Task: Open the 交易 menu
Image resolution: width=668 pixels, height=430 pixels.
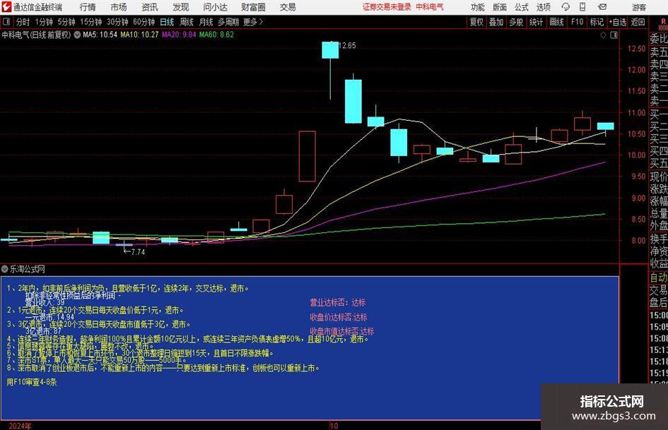Action: tap(288, 7)
